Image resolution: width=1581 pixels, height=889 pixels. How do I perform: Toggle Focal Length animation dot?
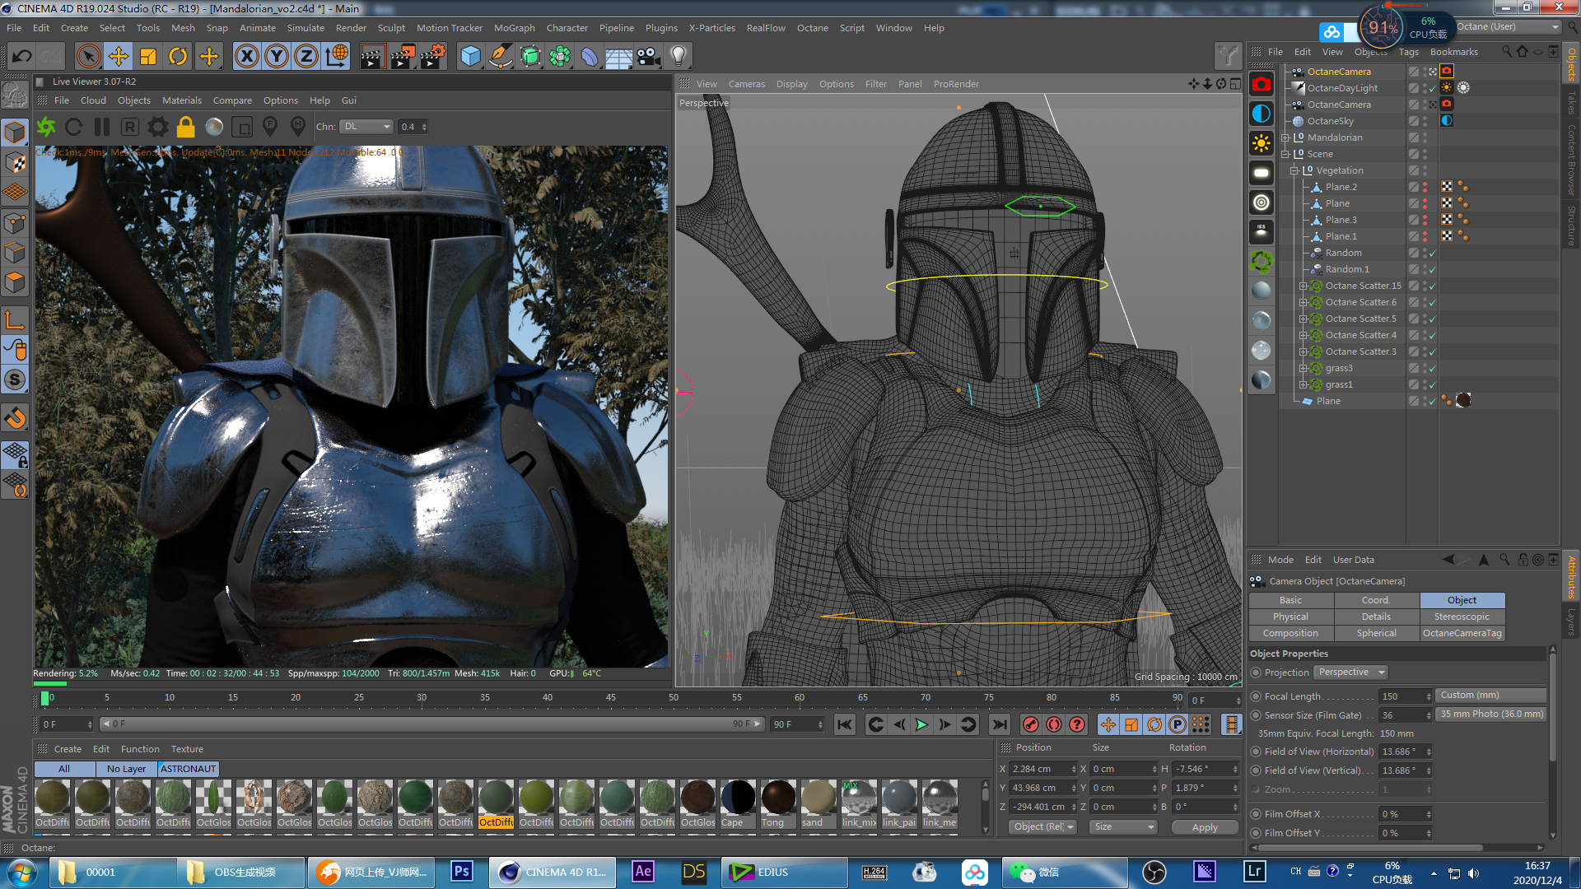[x=1256, y=696]
